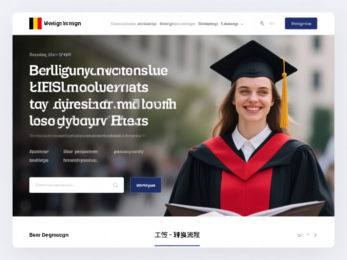Click the site name text beside the flag
This screenshot has height=260, width=347.
63,23
